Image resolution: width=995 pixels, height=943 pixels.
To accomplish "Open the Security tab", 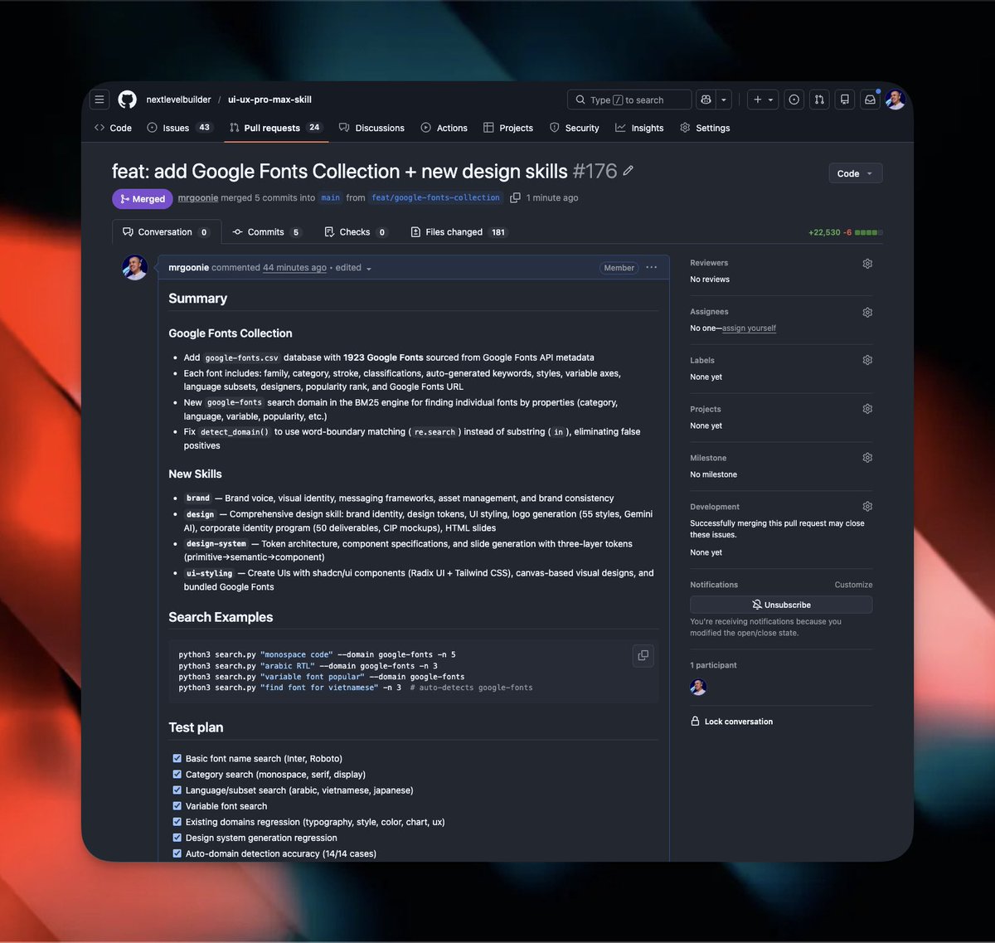I will 574,128.
